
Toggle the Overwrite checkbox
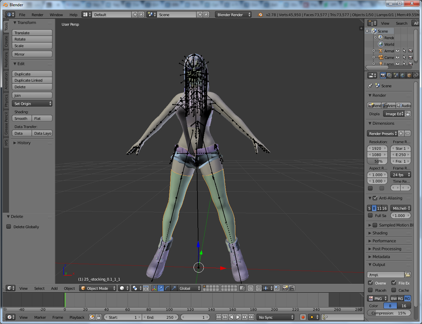coord(371,283)
